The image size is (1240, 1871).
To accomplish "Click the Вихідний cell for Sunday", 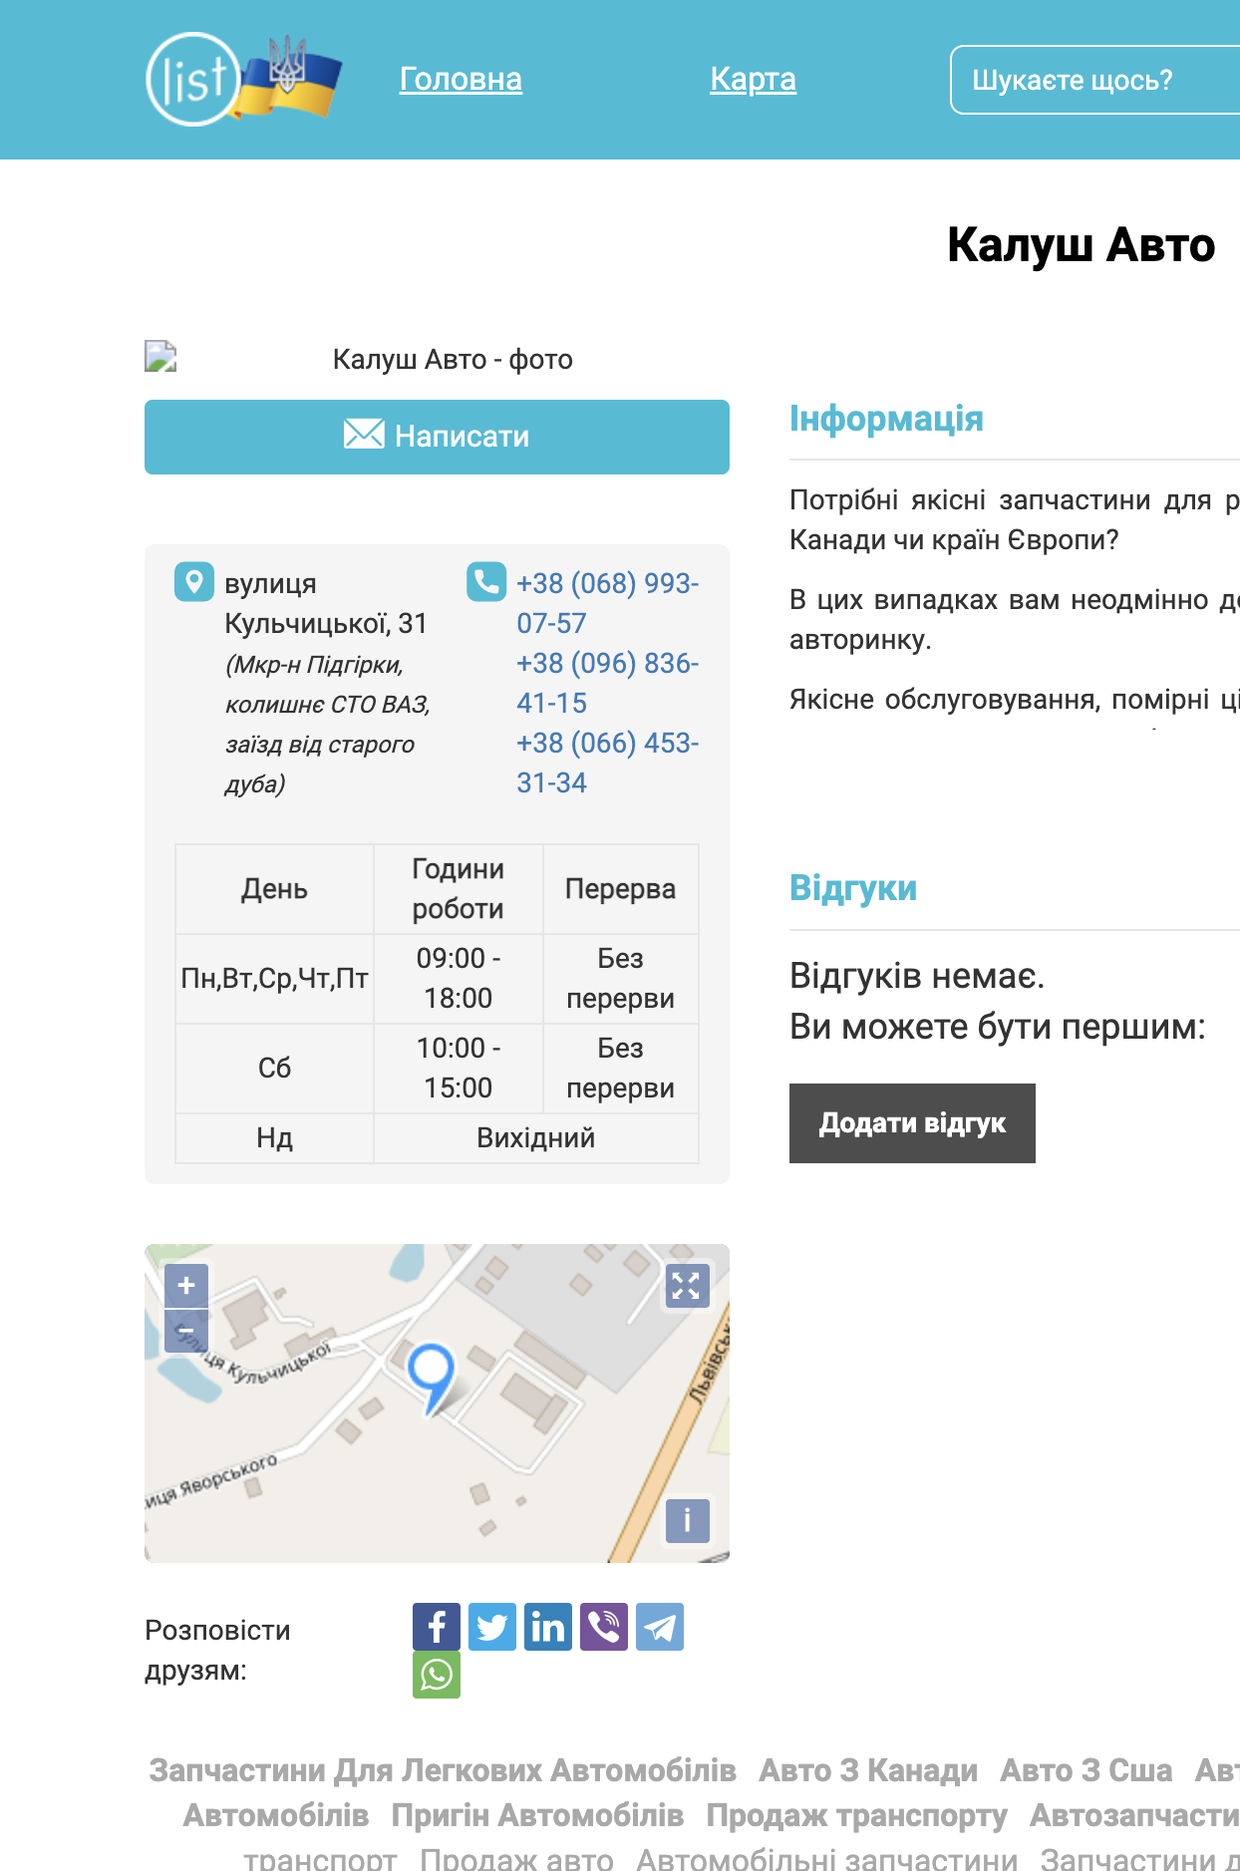I will (x=536, y=1138).
